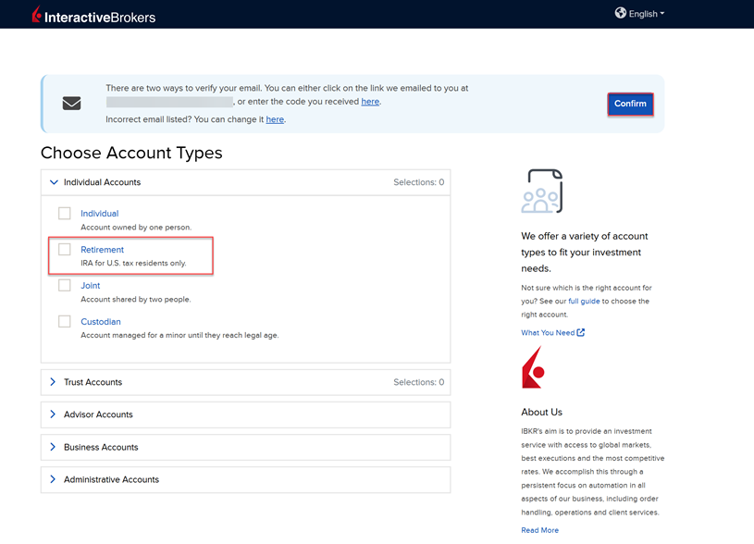Check the Retirement account checkbox
The image size is (754, 544).
coord(65,249)
